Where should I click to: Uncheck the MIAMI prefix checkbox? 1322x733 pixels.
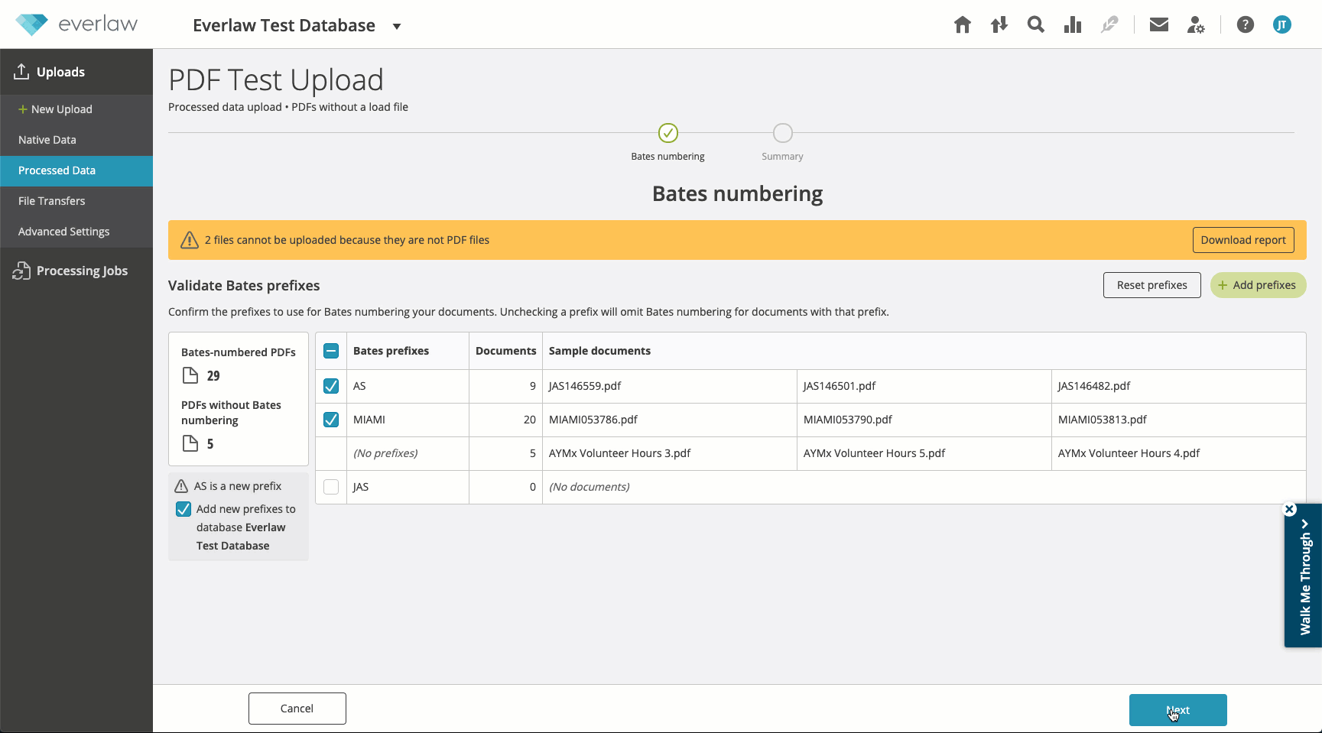coord(331,420)
